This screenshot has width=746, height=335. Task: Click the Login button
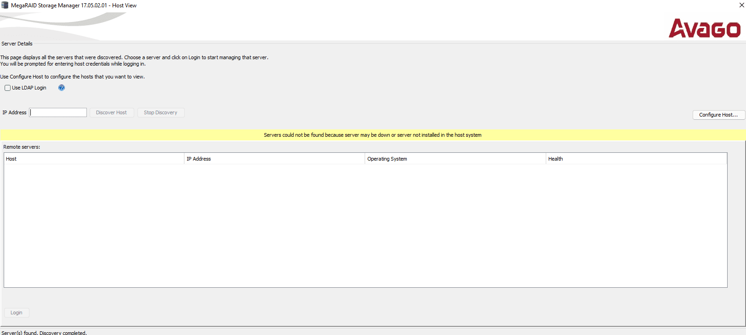pyautogui.click(x=17, y=313)
